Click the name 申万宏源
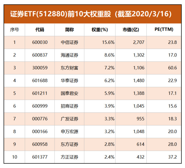The height and width of the screenshot is (168, 185). tap(70, 132)
